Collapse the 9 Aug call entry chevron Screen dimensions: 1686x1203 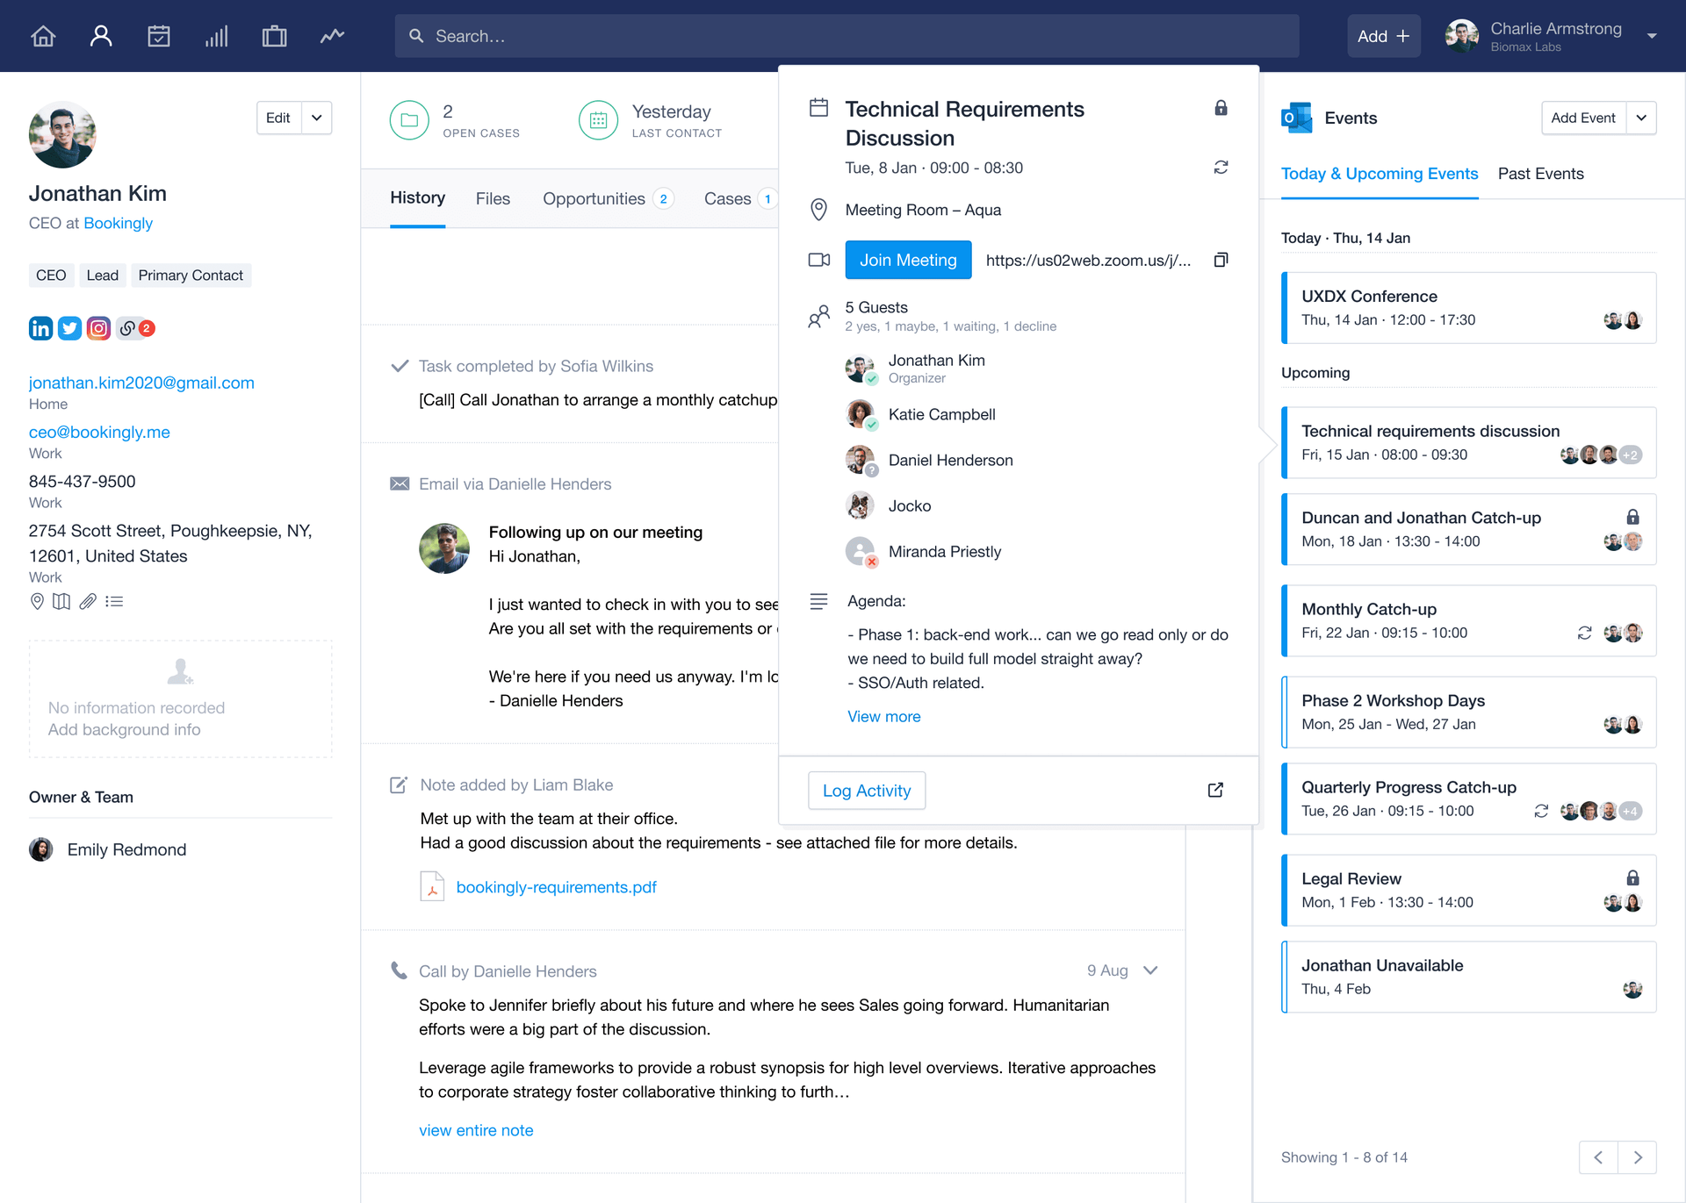pyautogui.click(x=1150, y=970)
